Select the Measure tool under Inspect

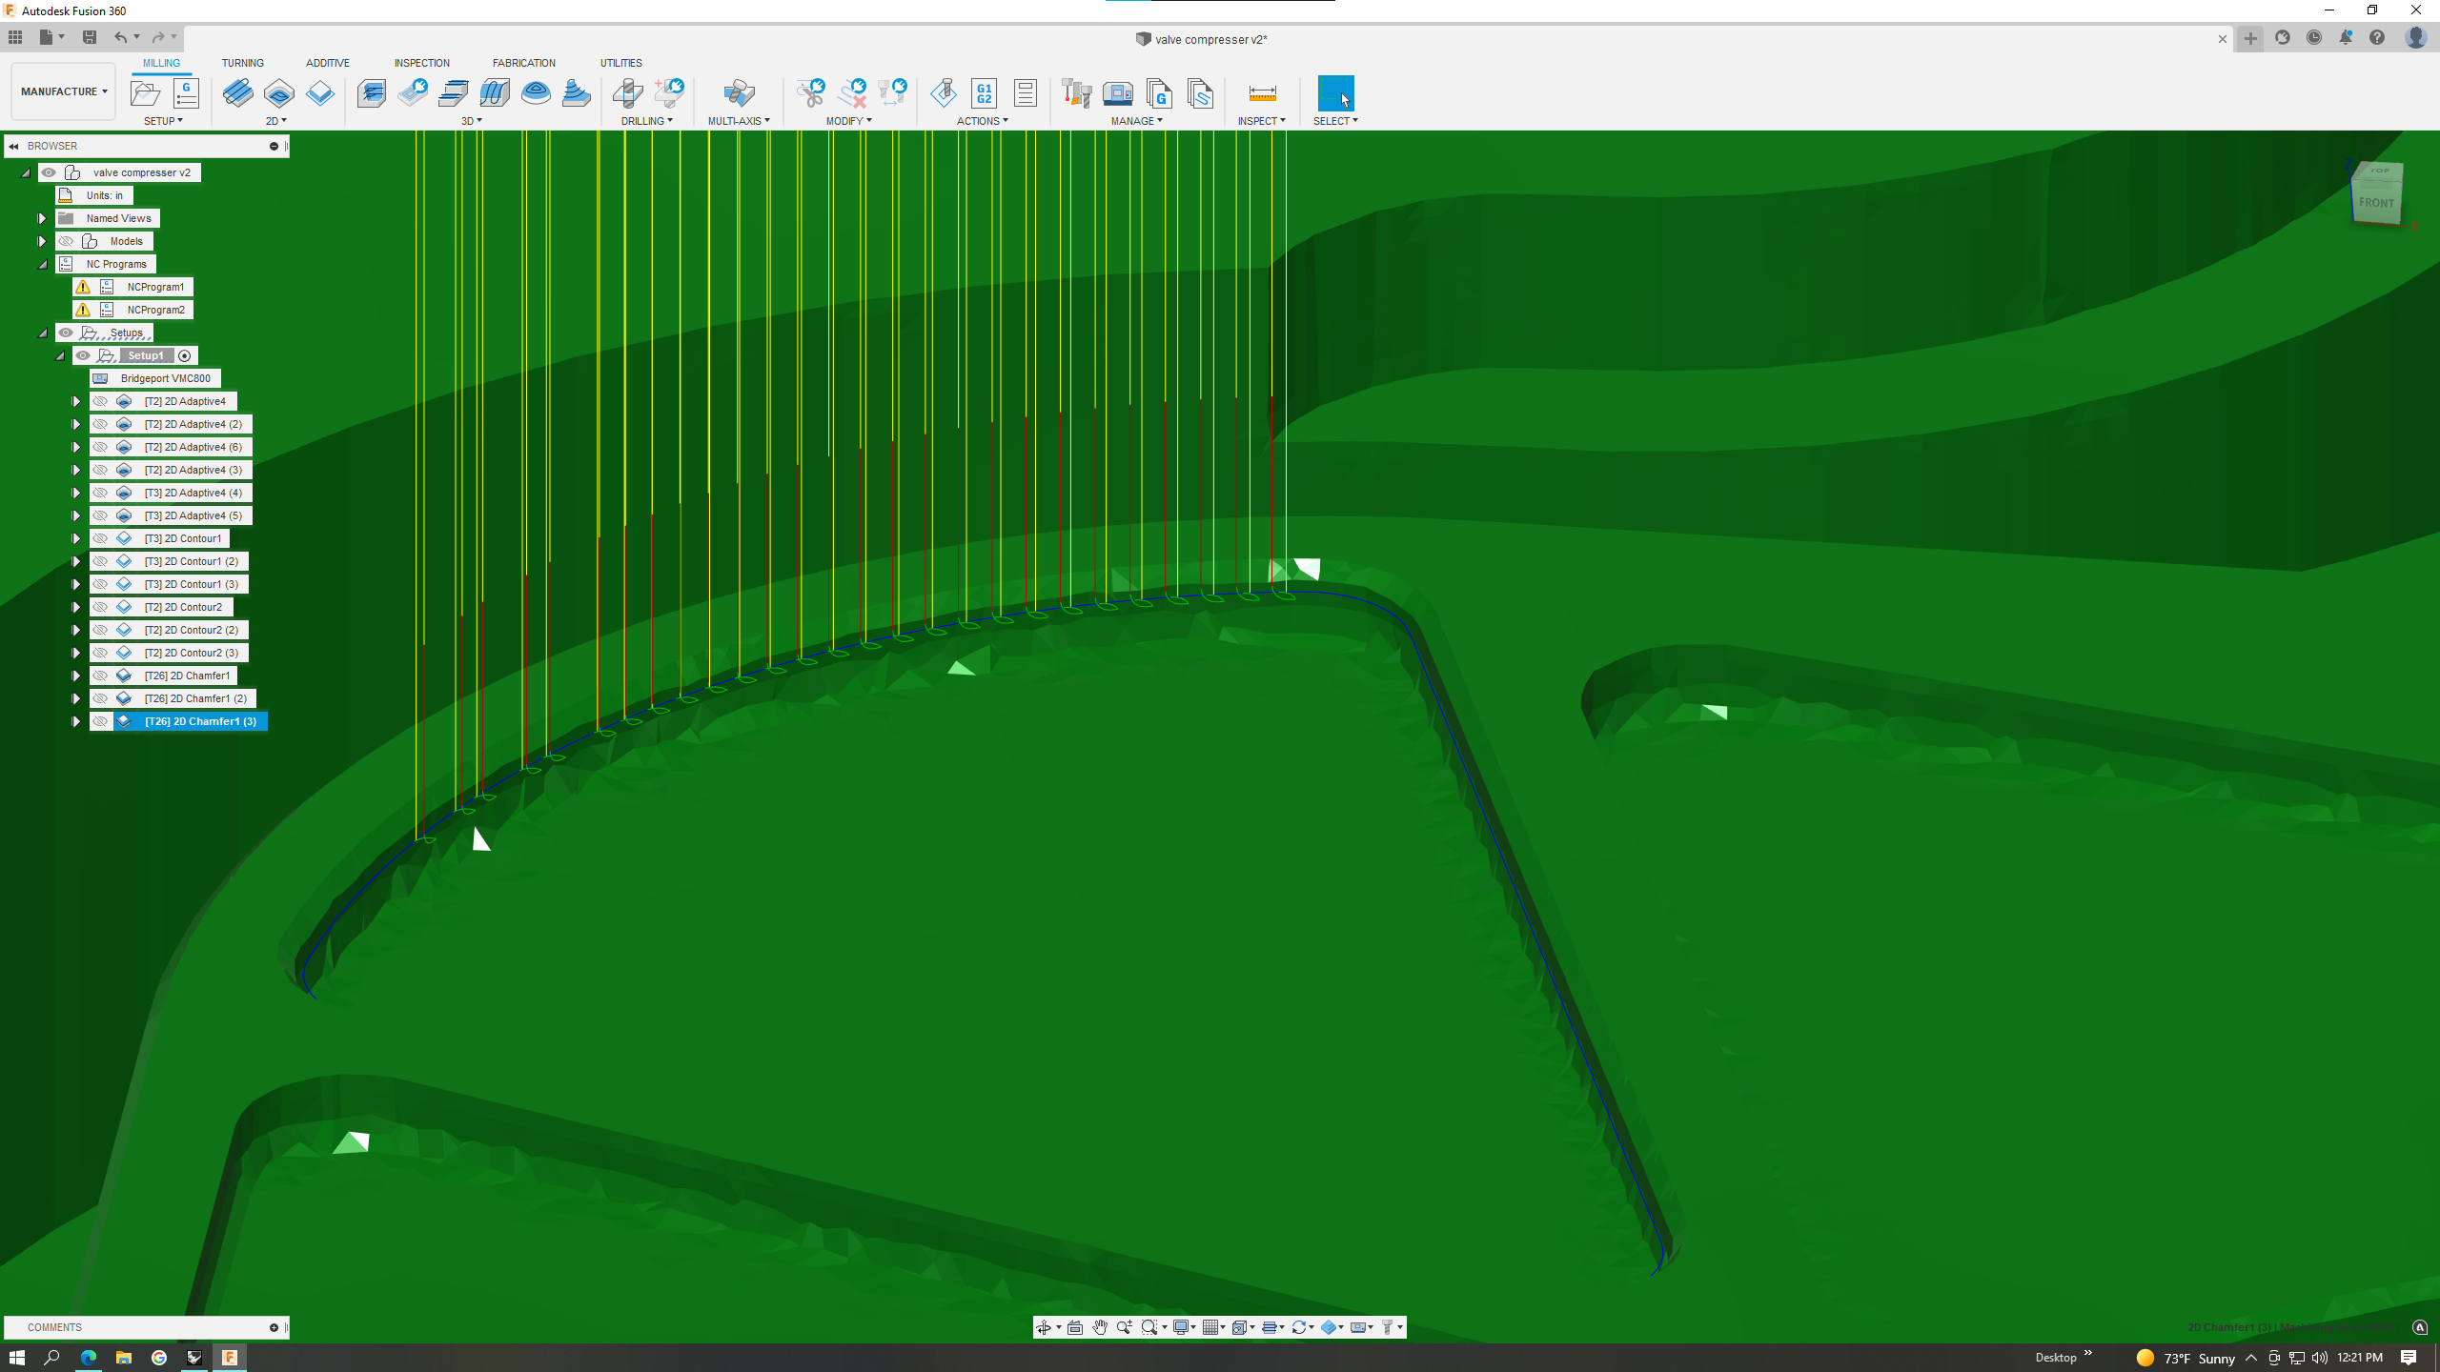[x=1261, y=92]
